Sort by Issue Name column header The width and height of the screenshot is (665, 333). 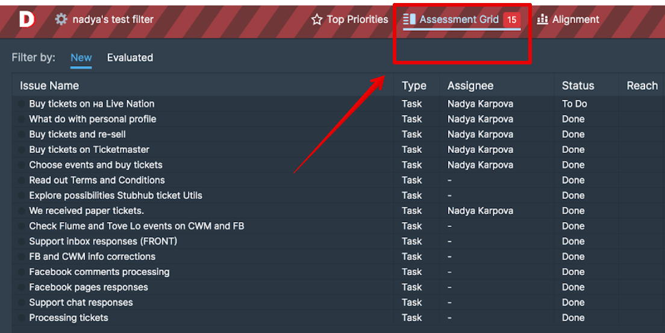click(x=49, y=86)
